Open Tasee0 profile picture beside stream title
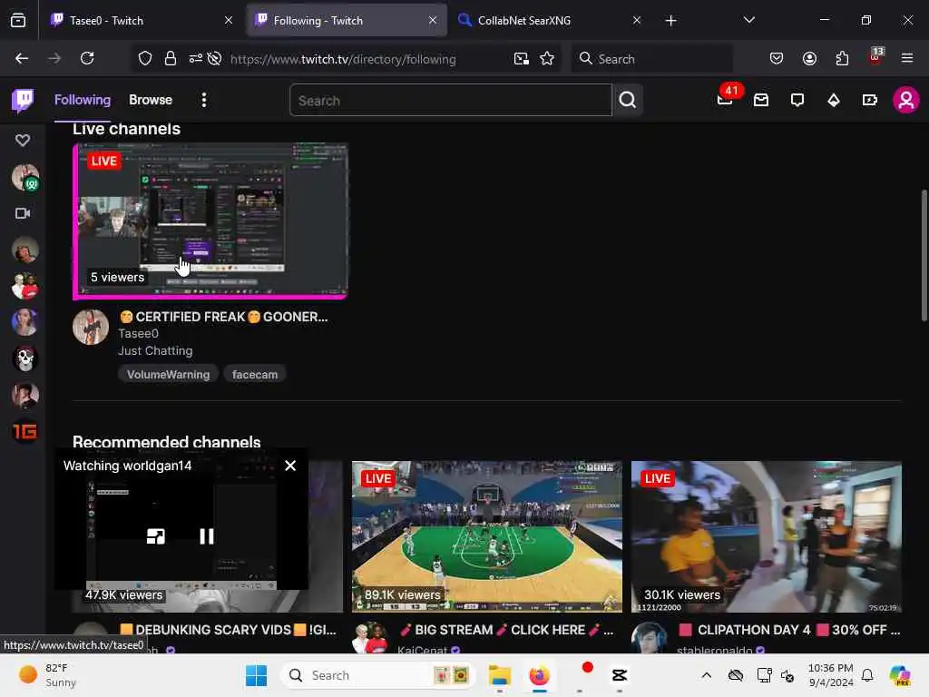The height and width of the screenshot is (697, 929). pos(91,327)
